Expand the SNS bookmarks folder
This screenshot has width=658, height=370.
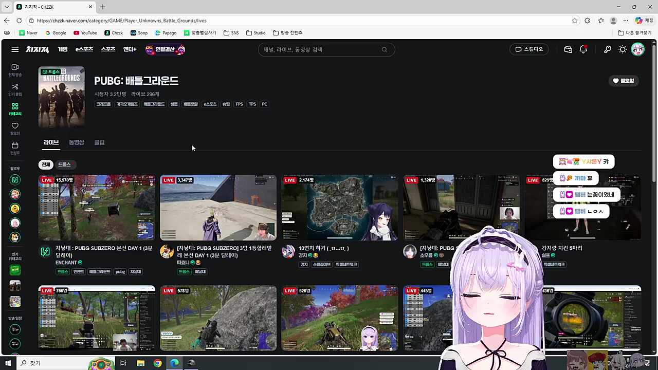point(231,33)
